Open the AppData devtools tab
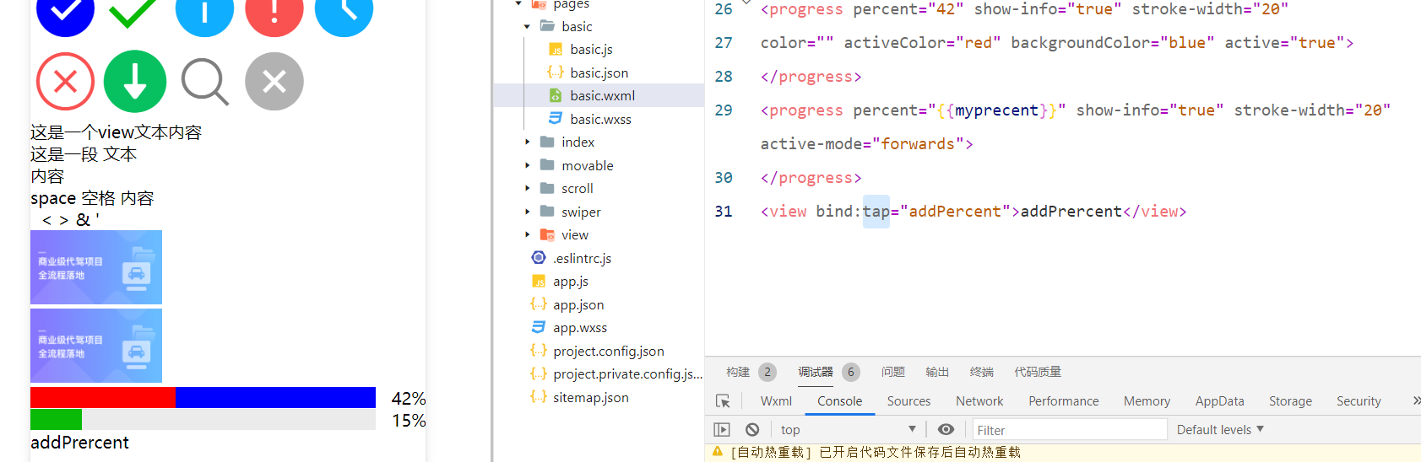 (1220, 401)
